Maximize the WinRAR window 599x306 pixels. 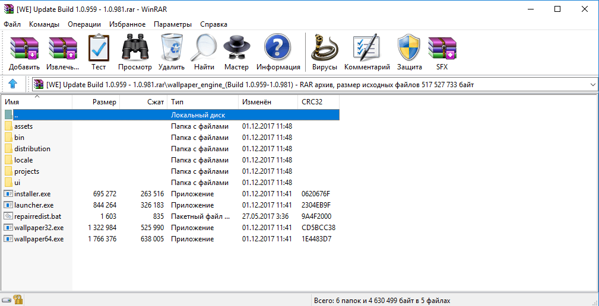click(x=557, y=9)
